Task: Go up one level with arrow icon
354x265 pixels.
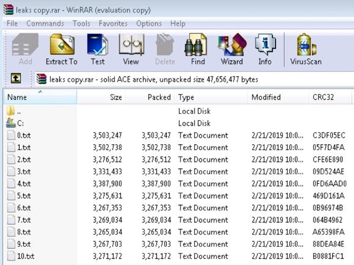Action: click(16, 78)
